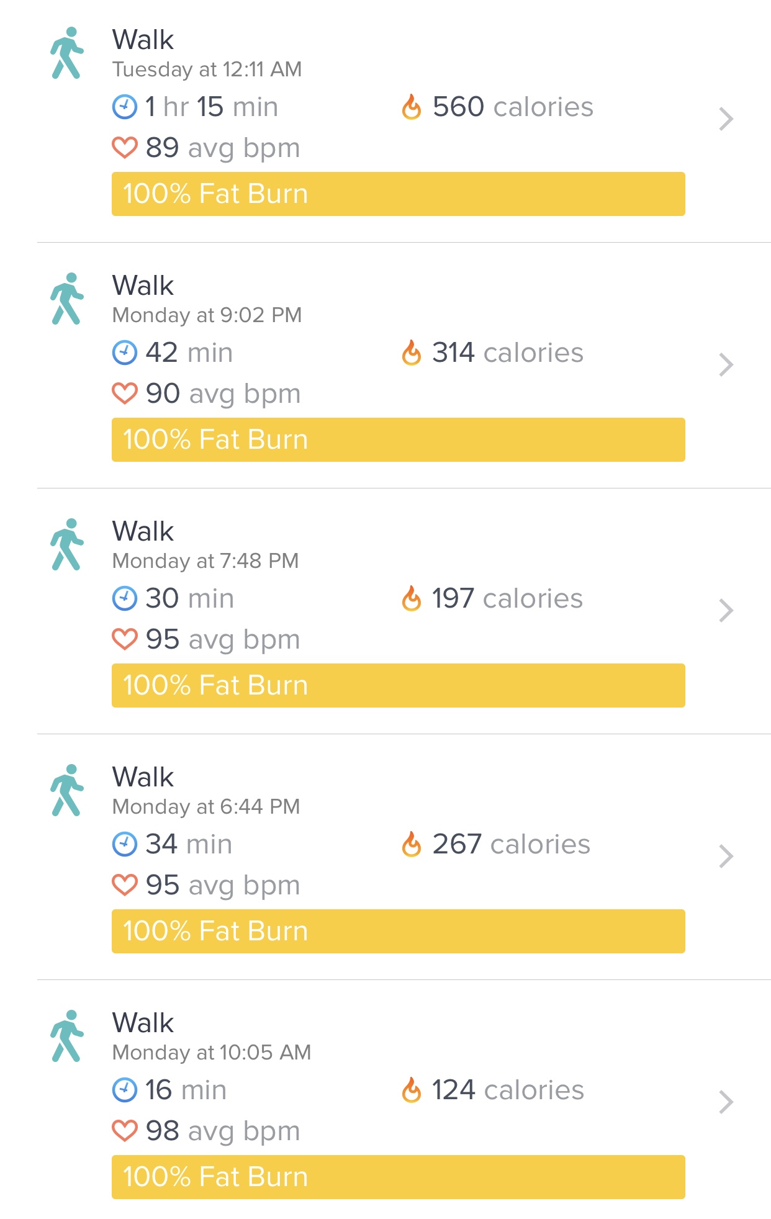Tap the walking icon for Tuesday 12:11 AM walk
Image resolution: width=771 pixels, height=1219 pixels.
(x=67, y=53)
